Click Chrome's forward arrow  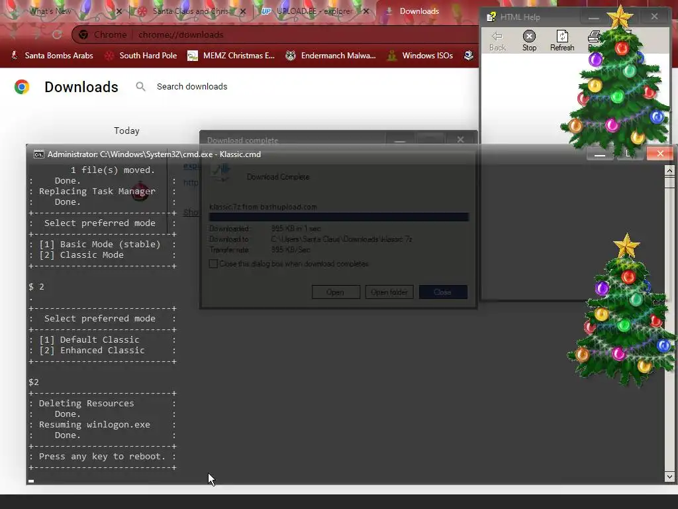tap(36, 34)
